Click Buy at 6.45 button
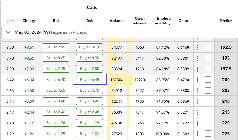The image size is (238, 140). click(90, 80)
